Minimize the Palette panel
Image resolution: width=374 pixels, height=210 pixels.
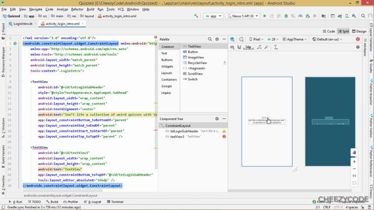tap(224, 39)
